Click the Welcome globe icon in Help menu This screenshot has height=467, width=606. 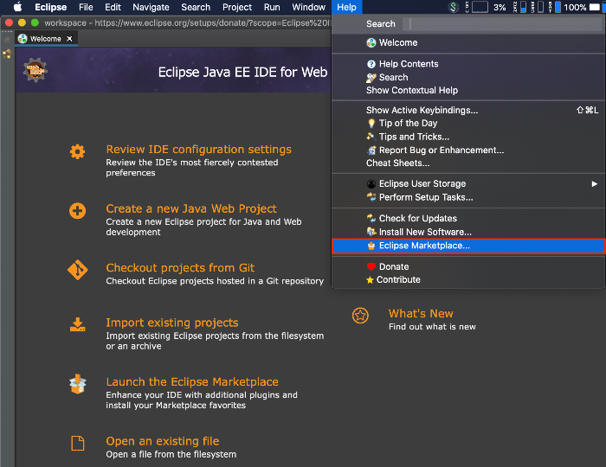click(371, 43)
